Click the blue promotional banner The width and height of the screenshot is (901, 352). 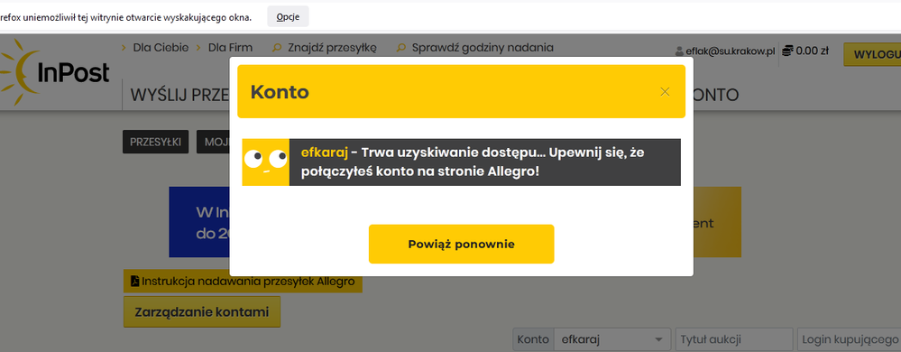[199, 222]
